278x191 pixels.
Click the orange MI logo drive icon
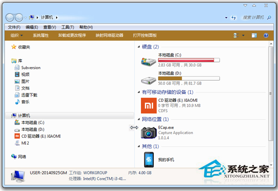click(149, 105)
